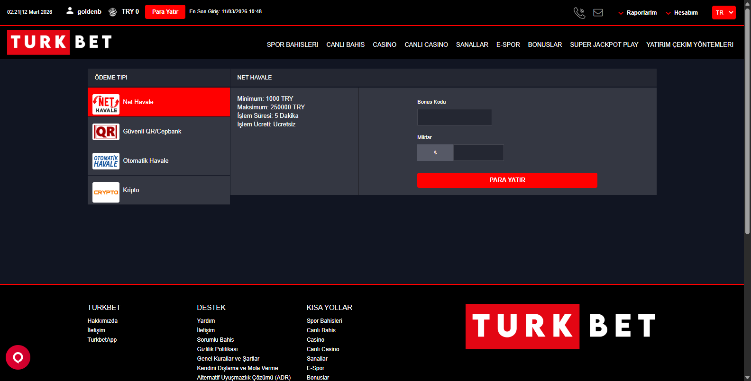
Task: Select SANALLAR in navigation
Action: 472,44
